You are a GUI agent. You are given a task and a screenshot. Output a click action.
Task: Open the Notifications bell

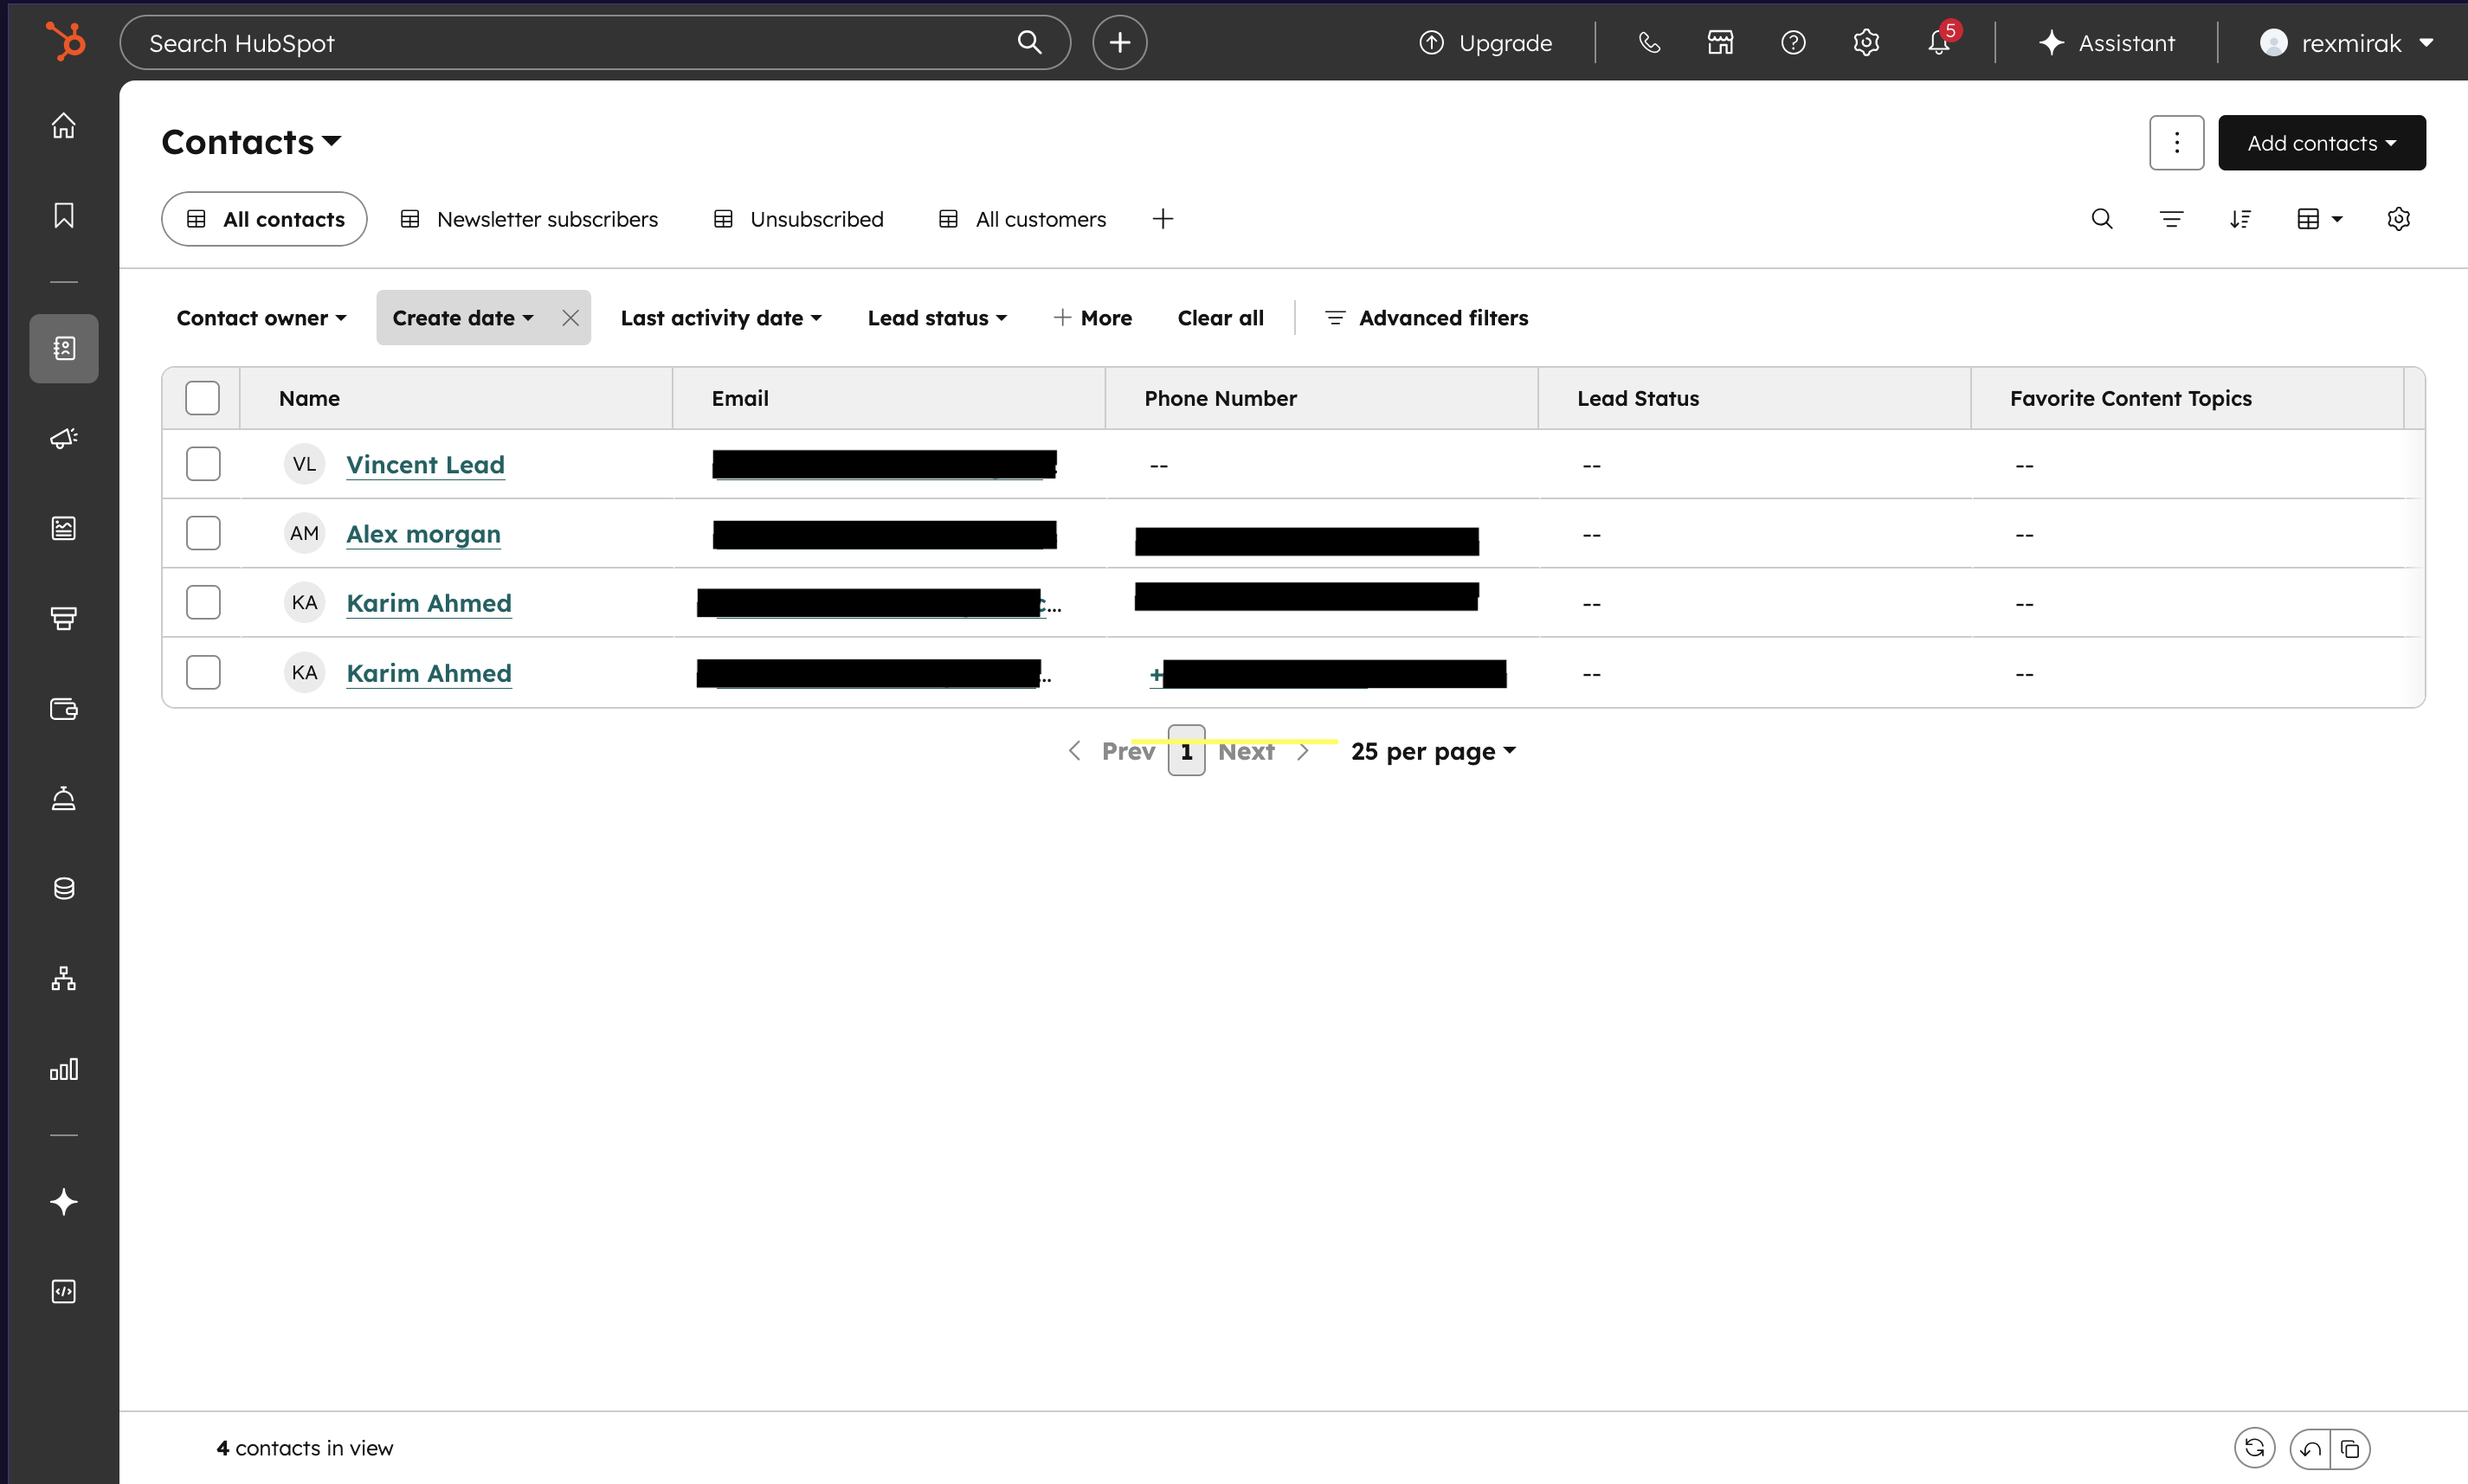pos(1940,42)
